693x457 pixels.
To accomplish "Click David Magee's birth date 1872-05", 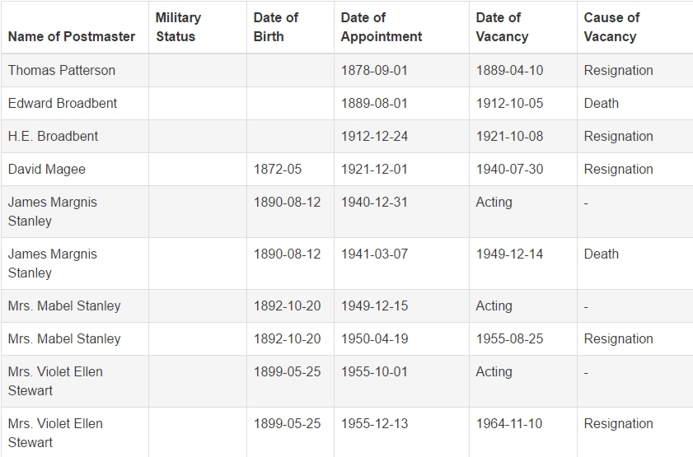I will click(x=278, y=169).
